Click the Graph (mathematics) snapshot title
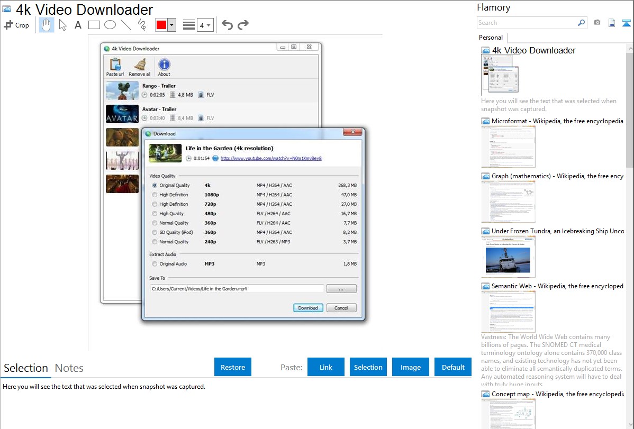Viewport: 634px width, 429px height. pos(558,176)
